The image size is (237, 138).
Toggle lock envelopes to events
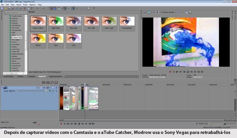point(65,8)
